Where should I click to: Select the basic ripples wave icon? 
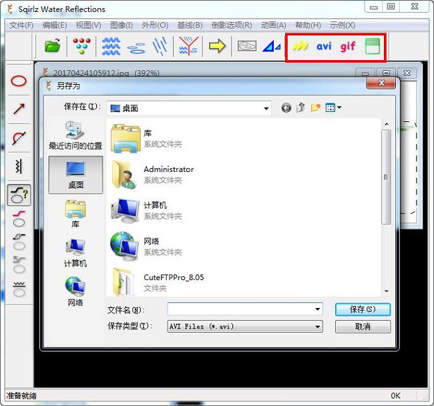click(111, 46)
